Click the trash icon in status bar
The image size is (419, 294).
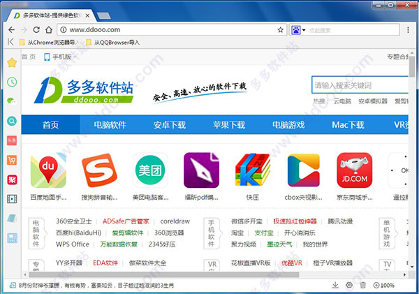[363, 285]
